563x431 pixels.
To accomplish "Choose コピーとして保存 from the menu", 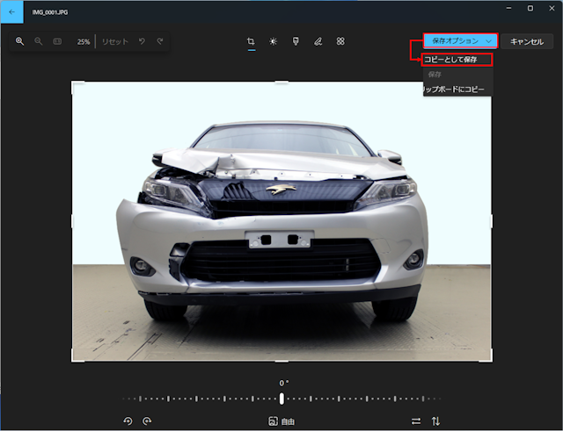I will (x=457, y=60).
